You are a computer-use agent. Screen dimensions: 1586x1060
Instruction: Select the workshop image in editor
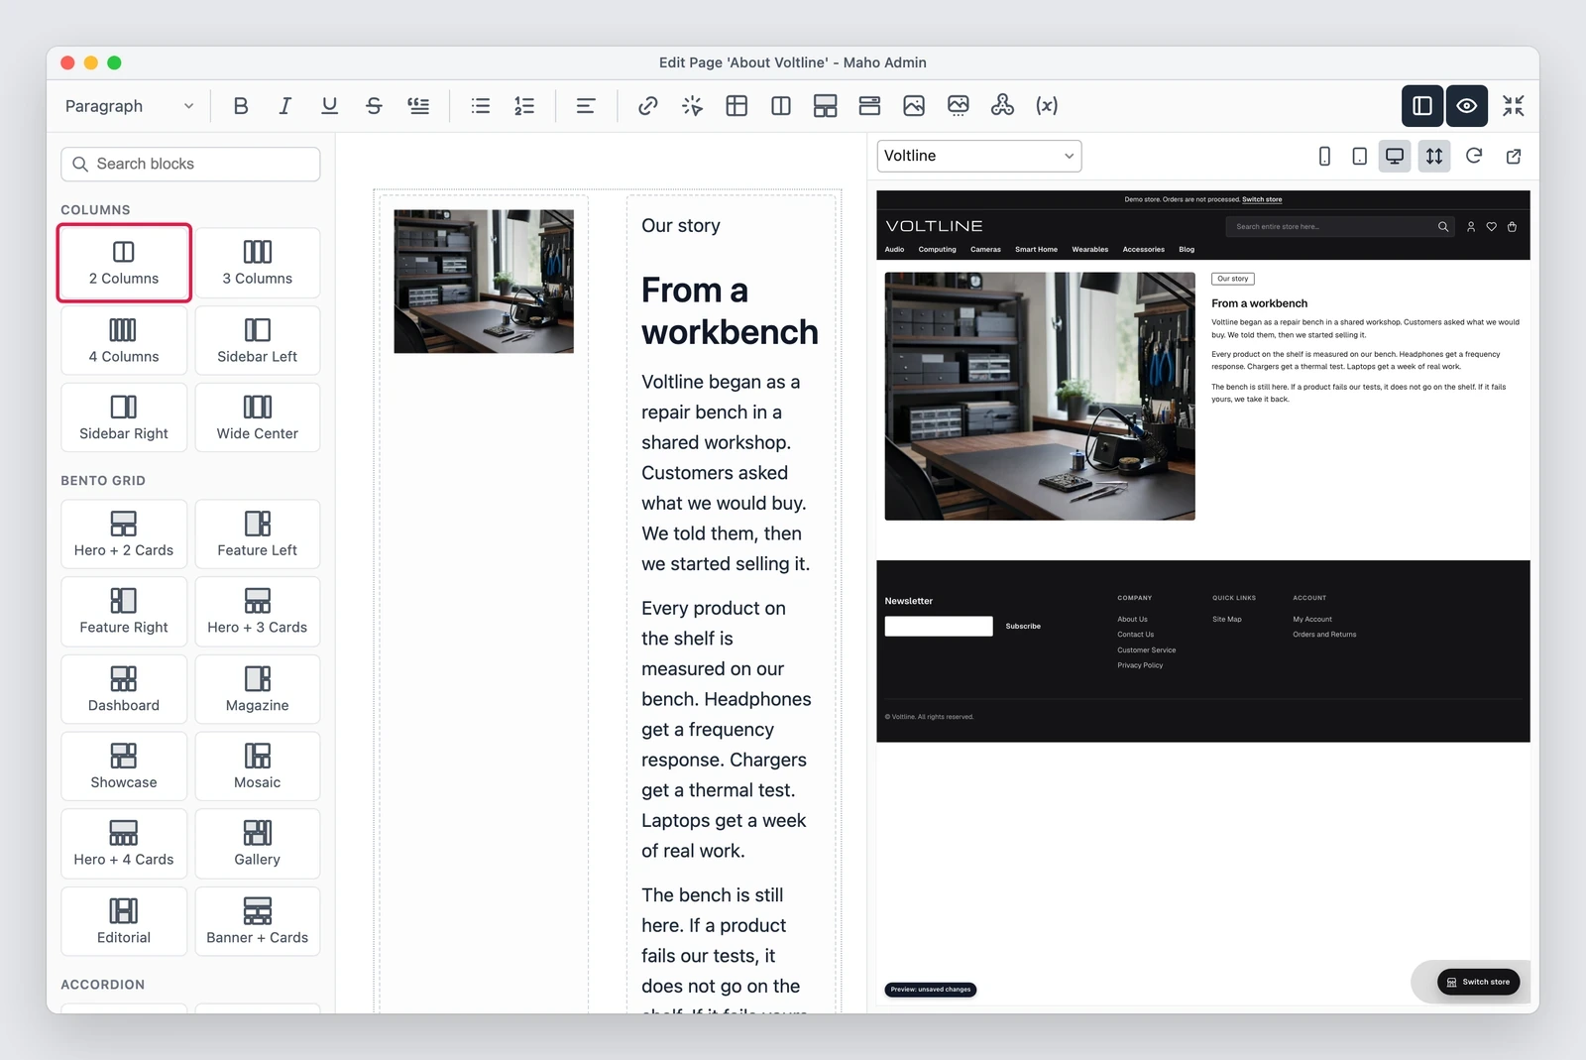coord(484,281)
